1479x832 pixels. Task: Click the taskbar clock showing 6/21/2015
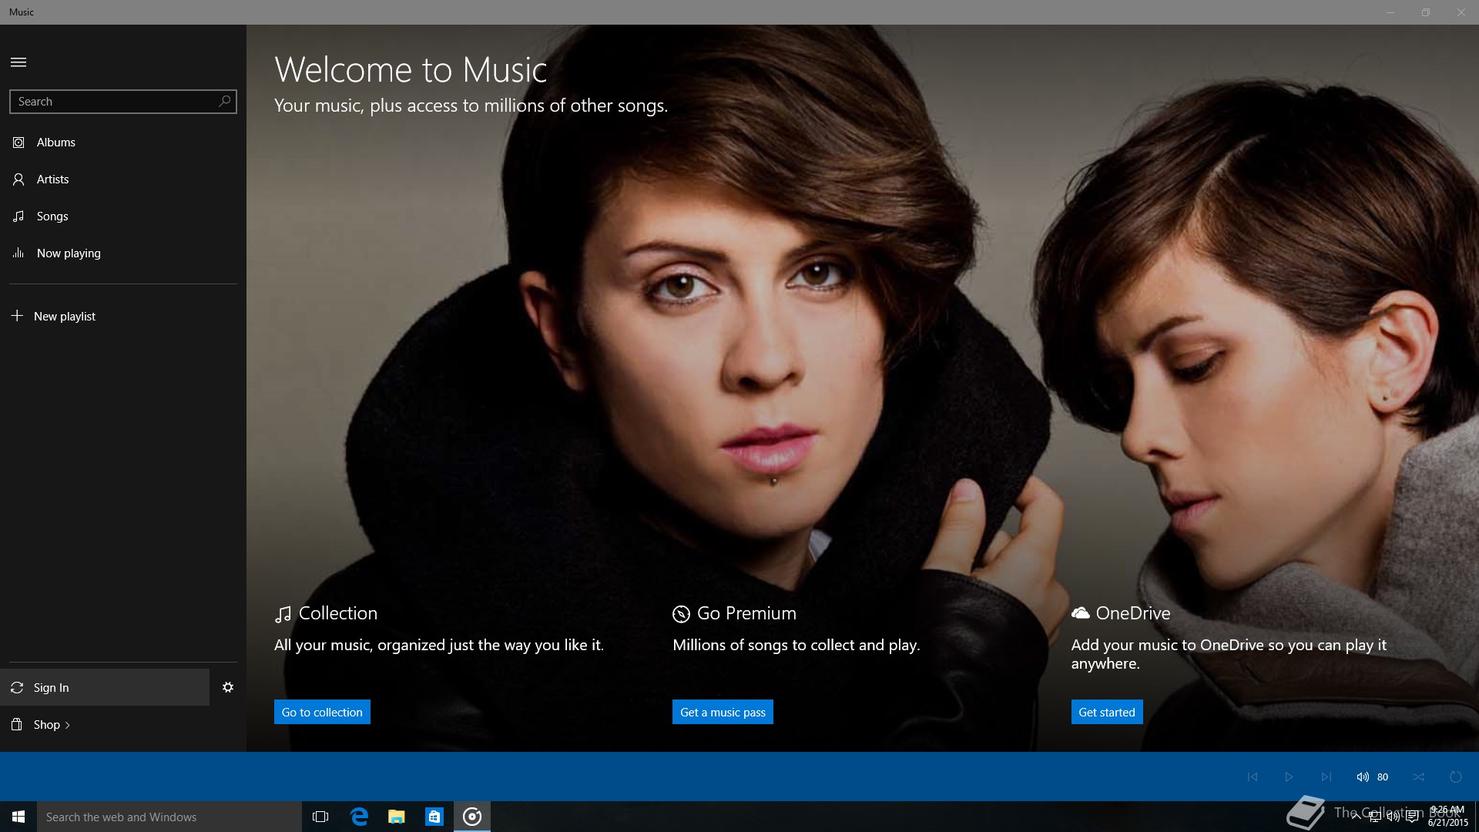coord(1447,817)
